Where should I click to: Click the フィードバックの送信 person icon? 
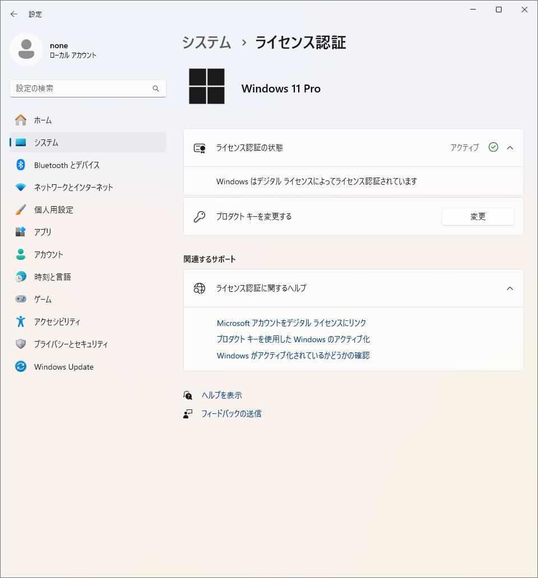(x=188, y=414)
